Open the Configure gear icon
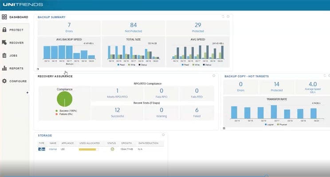330x177 pixels. click(4, 81)
